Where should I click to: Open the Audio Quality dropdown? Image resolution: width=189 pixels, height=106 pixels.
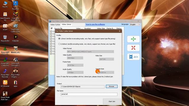(75, 72)
